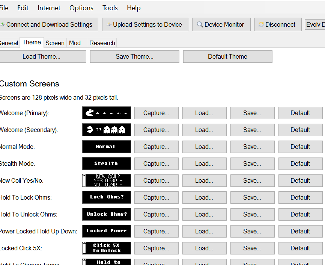This screenshot has height=265, width=325.
Task: Click Capture... for Normal Mode screen
Action: click(156, 147)
